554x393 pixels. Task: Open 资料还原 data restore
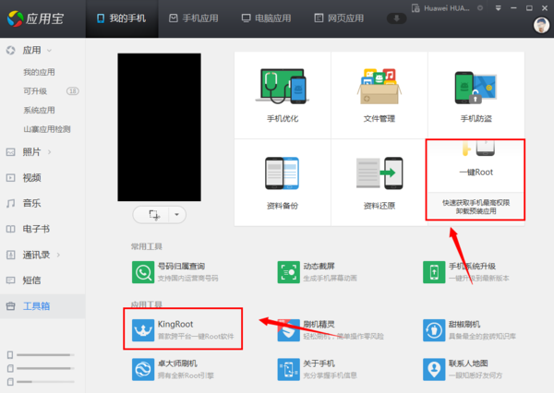[379, 182]
